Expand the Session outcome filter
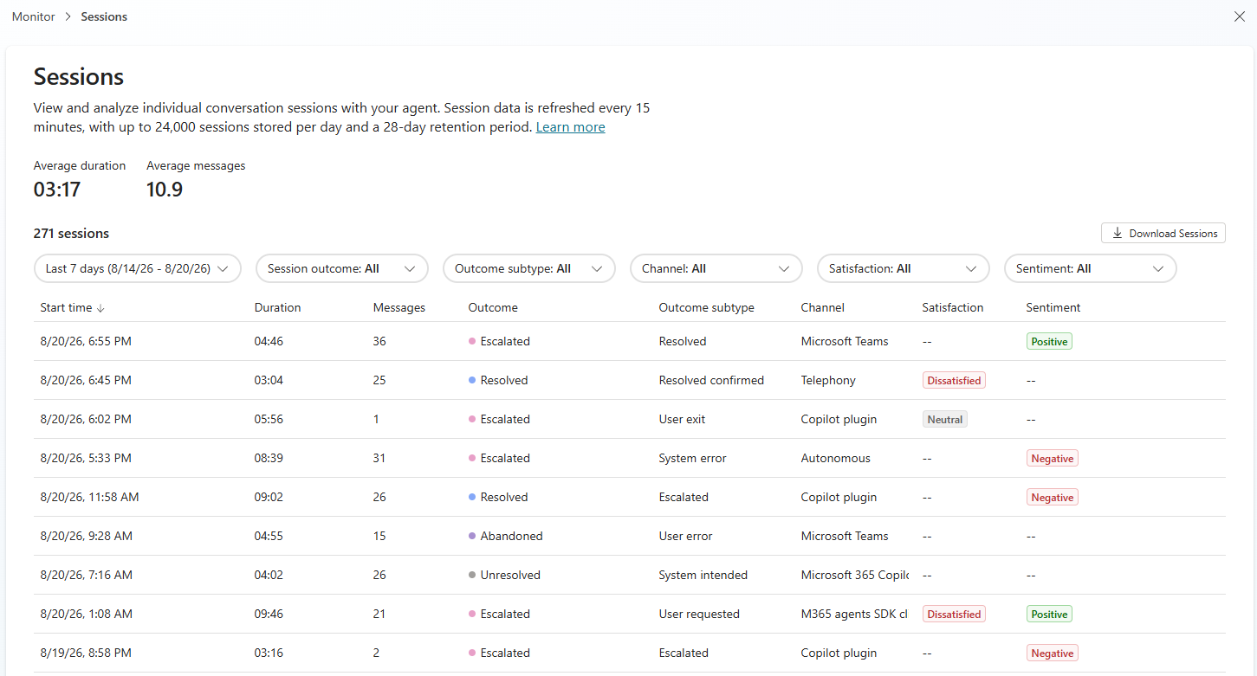Screen dimensions: 1257x676 pos(342,268)
